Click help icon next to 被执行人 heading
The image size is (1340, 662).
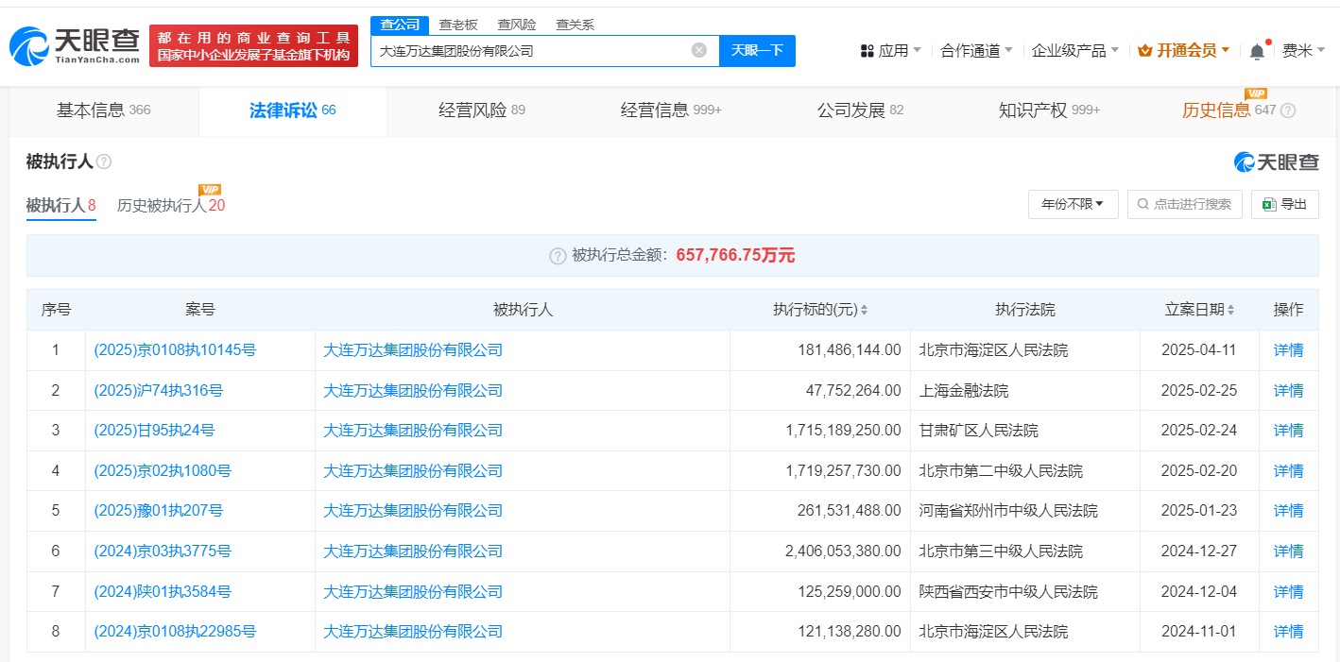tap(104, 162)
